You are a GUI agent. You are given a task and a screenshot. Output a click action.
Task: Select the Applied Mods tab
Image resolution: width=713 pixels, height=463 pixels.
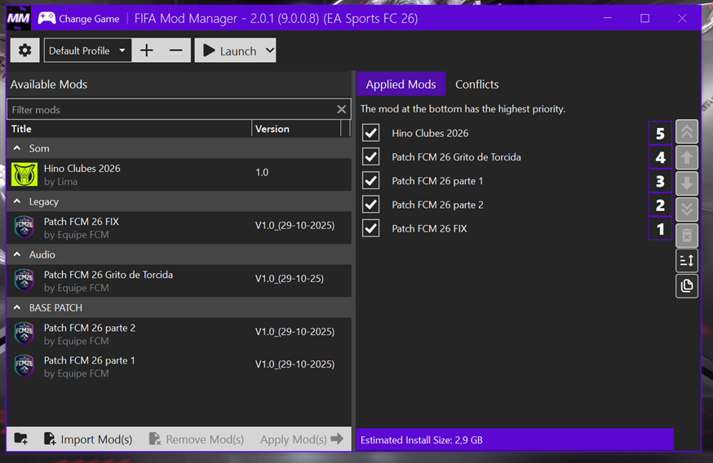point(401,84)
